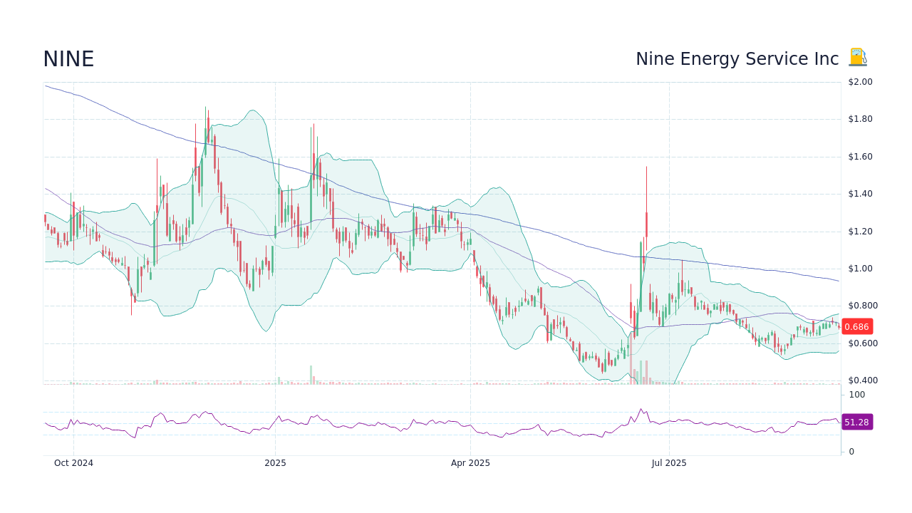
Task: Select the red current price badge 0.686
Action: [x=856, y=326]
